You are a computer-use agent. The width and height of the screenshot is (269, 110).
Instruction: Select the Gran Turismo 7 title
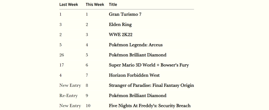click(x=125, y=14)
